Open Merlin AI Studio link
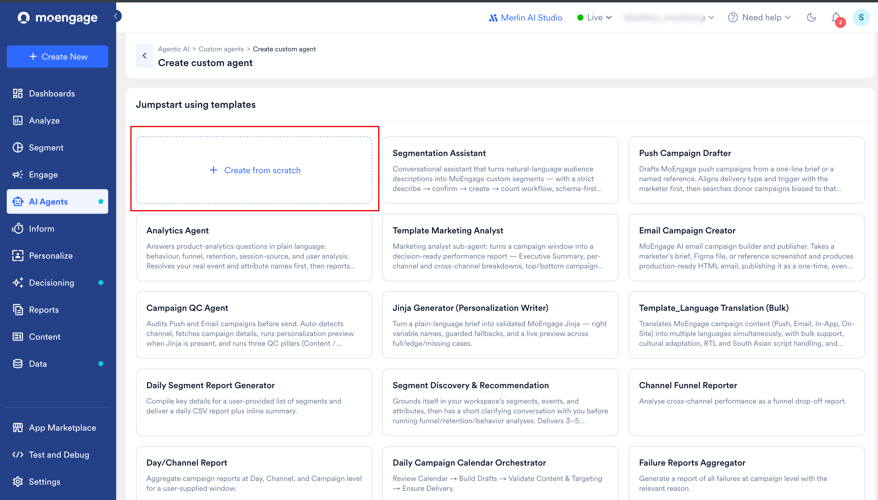 pos(525,18)
